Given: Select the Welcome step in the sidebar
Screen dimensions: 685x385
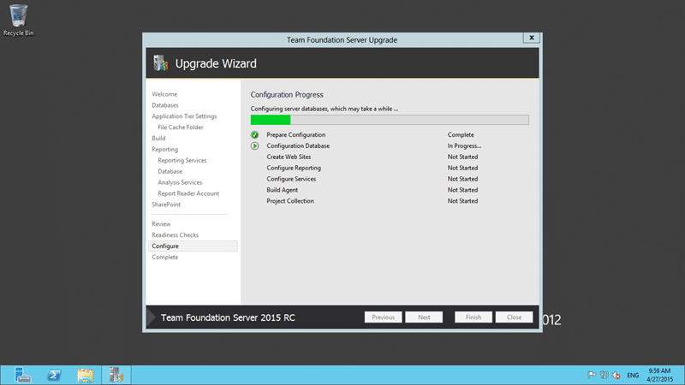Looking at the screenshot, I should tap(164, 94).
